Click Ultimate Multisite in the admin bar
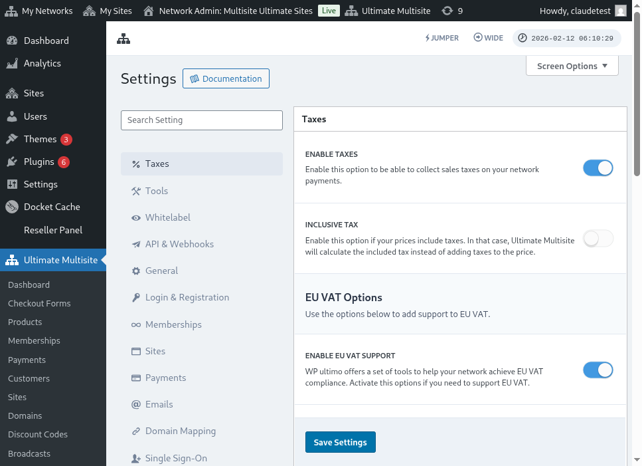The height and width of the screenshot is (466, 642). (388, 11)
